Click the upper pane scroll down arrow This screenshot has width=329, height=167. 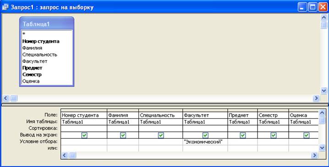(324, 90)
